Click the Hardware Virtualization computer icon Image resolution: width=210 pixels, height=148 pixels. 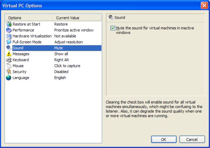pos(9,36)
